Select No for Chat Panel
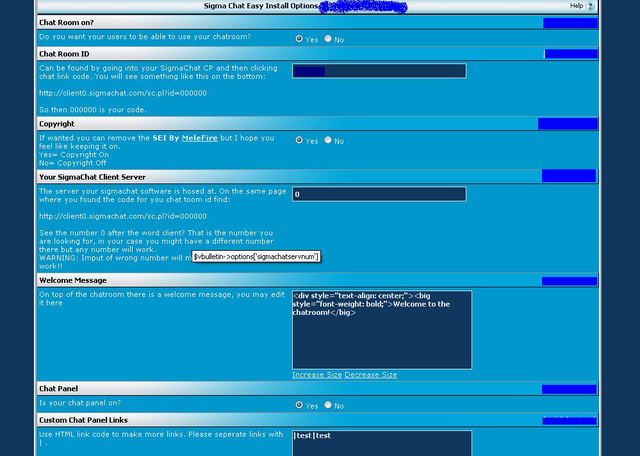Viewport: 640px width, 456px height. coord(328,405)
